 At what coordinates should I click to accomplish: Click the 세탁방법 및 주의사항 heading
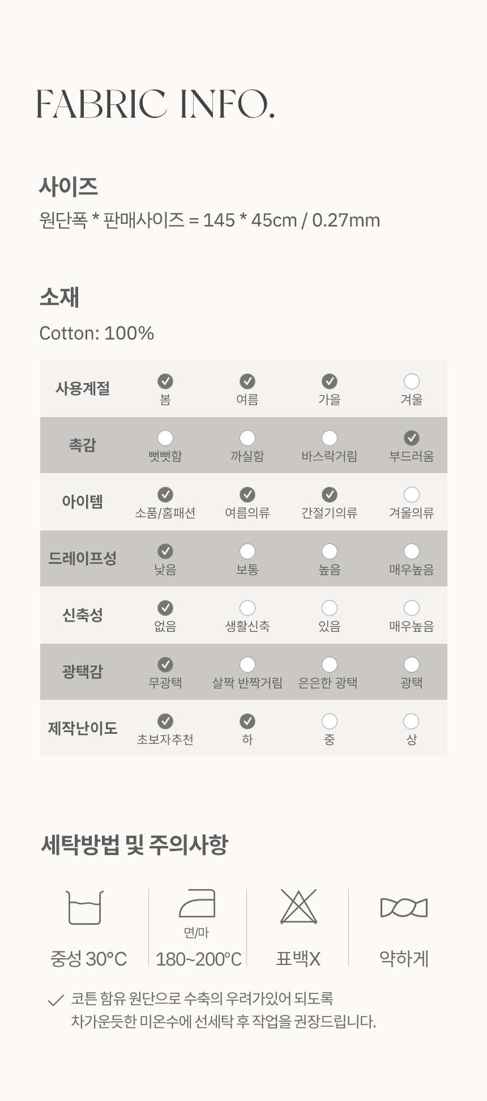(135, 844)
